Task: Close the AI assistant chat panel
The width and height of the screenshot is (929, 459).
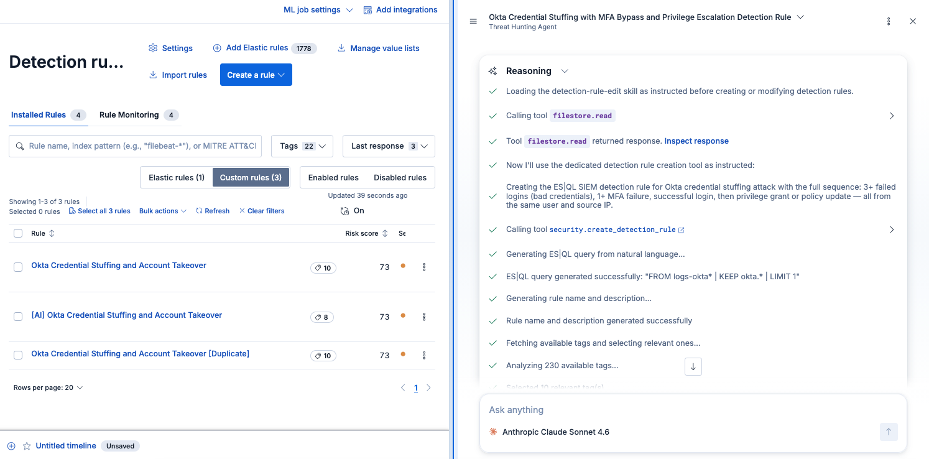Action: coord(913,22)
